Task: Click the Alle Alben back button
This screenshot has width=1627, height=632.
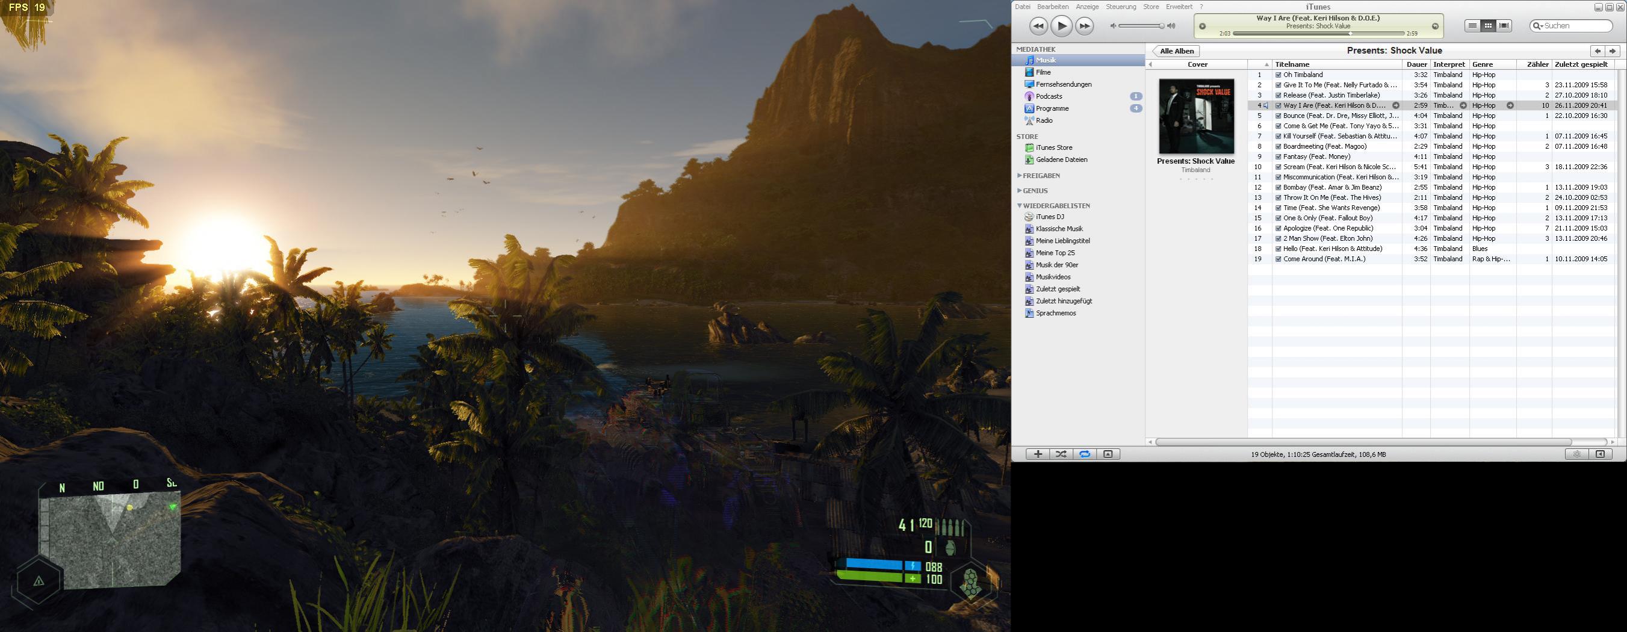Action: coord(1176,51)
